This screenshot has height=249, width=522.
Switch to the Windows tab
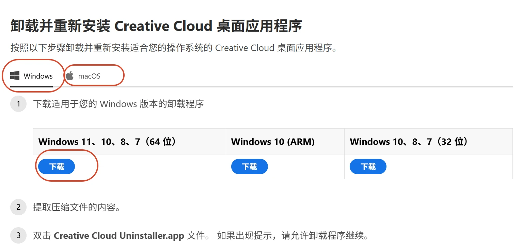pos(31,76)
